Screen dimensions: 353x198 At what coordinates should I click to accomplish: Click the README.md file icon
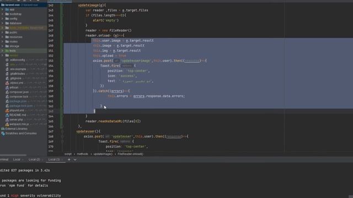(x=7, y=115)
